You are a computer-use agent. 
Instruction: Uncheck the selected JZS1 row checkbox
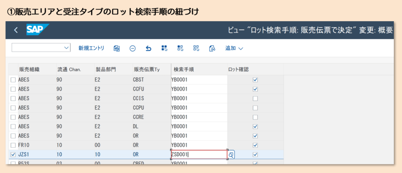coord(13,155)
